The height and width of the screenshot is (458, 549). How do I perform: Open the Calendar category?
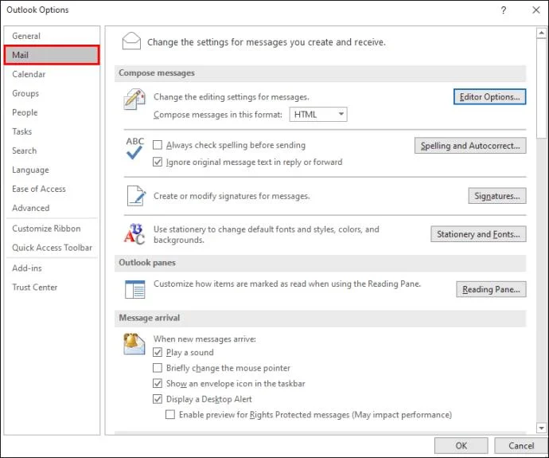coord(52,74)
